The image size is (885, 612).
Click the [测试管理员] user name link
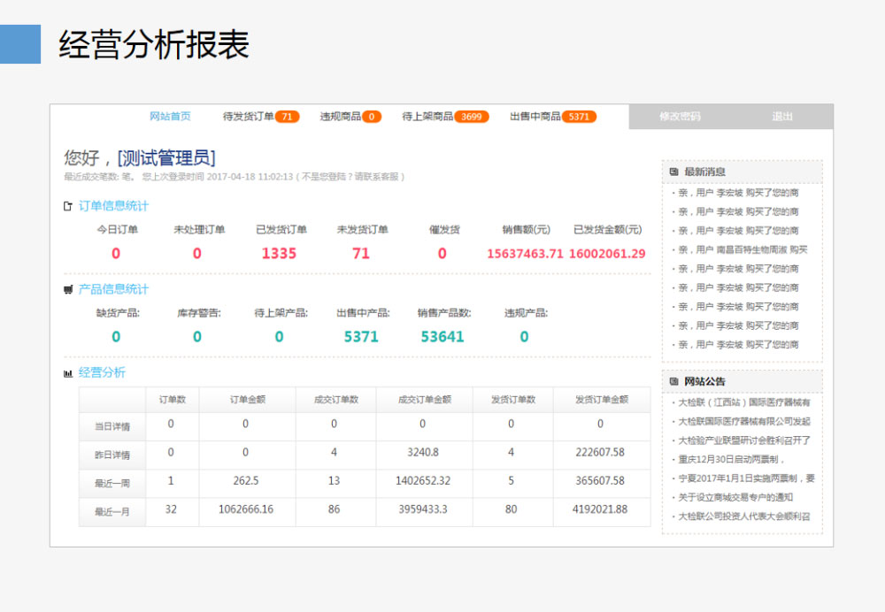point(166,158)
